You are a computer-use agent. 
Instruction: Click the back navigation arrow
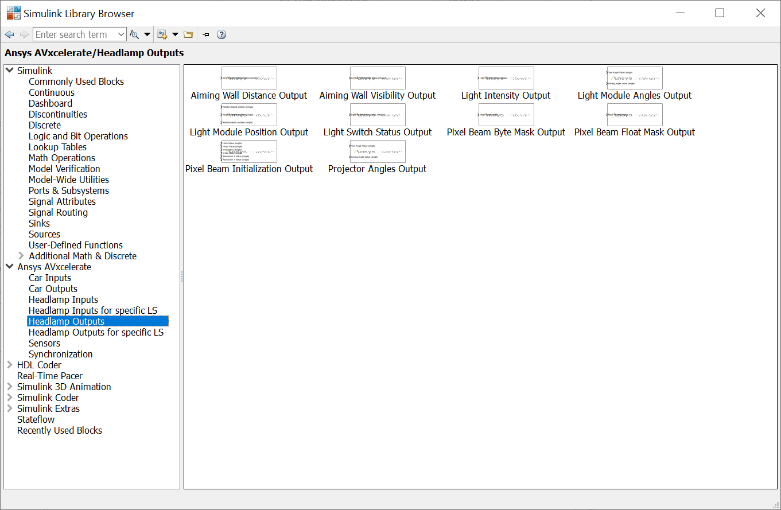click(9, 34)
